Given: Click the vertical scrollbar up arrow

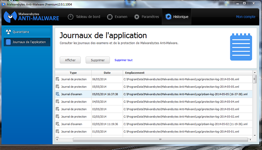Looking at the screenshot, I should [x=255, y=72].
